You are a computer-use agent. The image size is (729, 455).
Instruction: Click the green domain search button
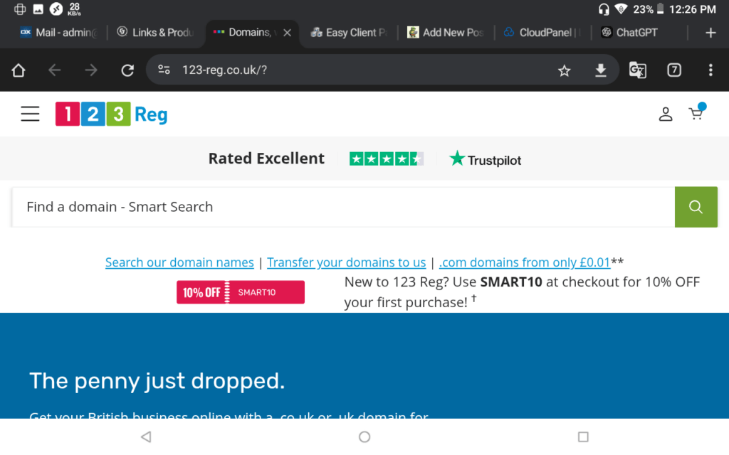[x=696, y=207]
